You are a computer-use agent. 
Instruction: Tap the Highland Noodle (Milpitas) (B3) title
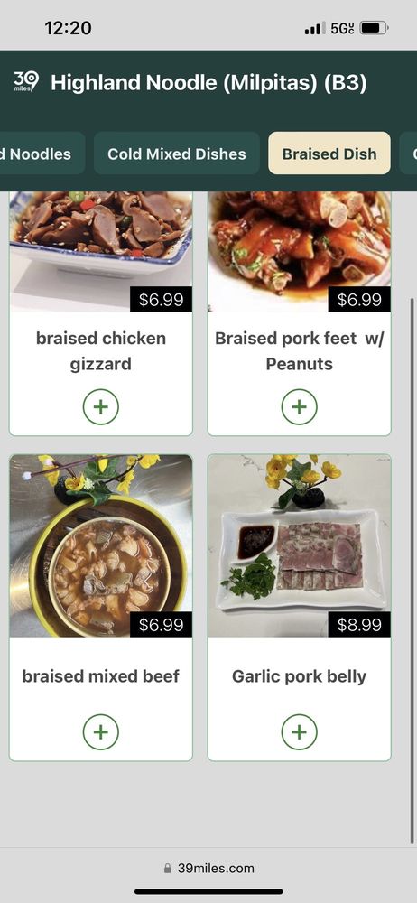(208, 83)
